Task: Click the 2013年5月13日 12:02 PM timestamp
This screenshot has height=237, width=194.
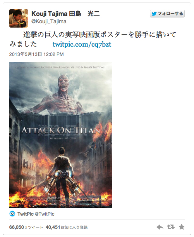Action: click(36, 54)
